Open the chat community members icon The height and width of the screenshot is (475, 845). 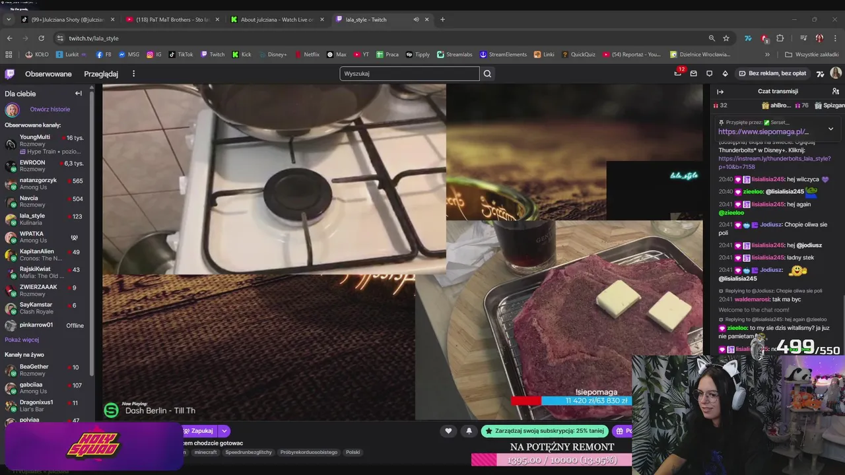(x=835, y=91)
